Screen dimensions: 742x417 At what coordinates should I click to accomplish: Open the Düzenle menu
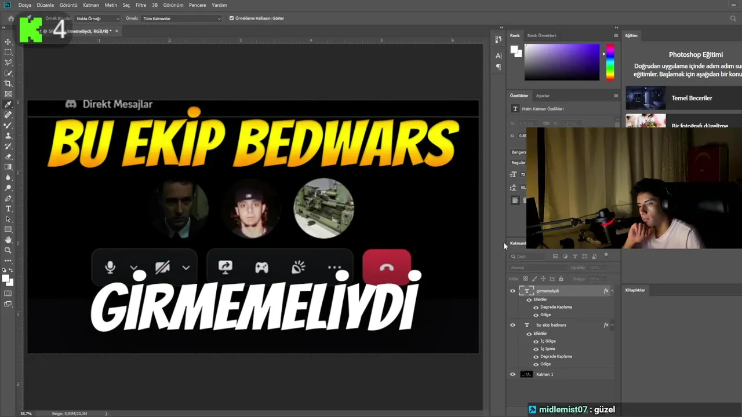pos(45,5)
